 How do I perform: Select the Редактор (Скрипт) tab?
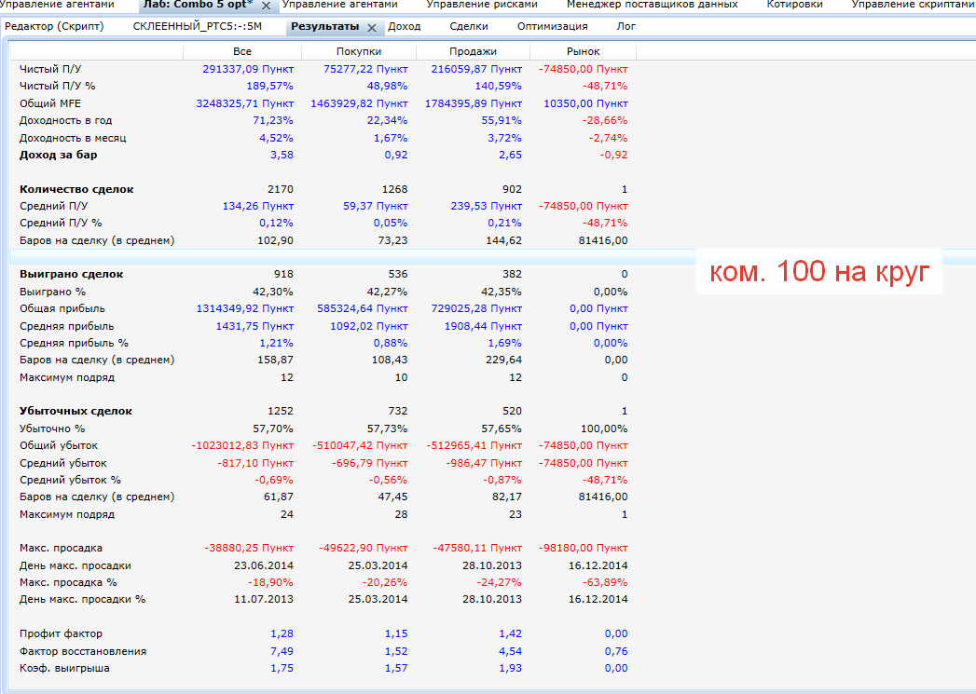[54, 26]
